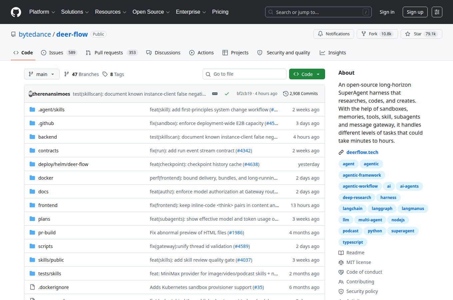The height and width of the screenshot is (300, 453).
Task: Click the Sign in link
Action: pos(387,12)
